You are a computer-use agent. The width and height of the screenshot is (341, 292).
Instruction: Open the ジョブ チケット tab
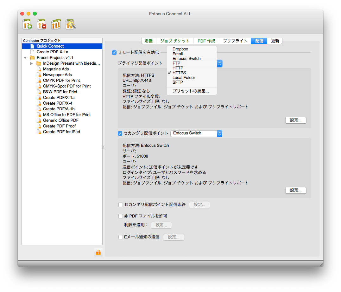[x=175, y=41]
